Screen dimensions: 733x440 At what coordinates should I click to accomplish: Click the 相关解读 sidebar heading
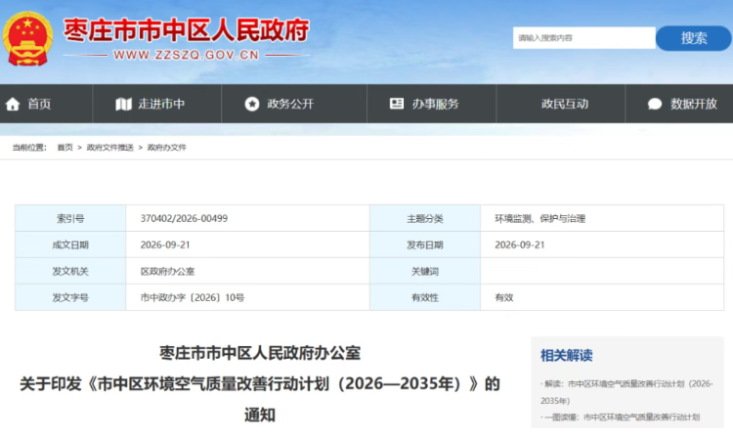[567, 355]
